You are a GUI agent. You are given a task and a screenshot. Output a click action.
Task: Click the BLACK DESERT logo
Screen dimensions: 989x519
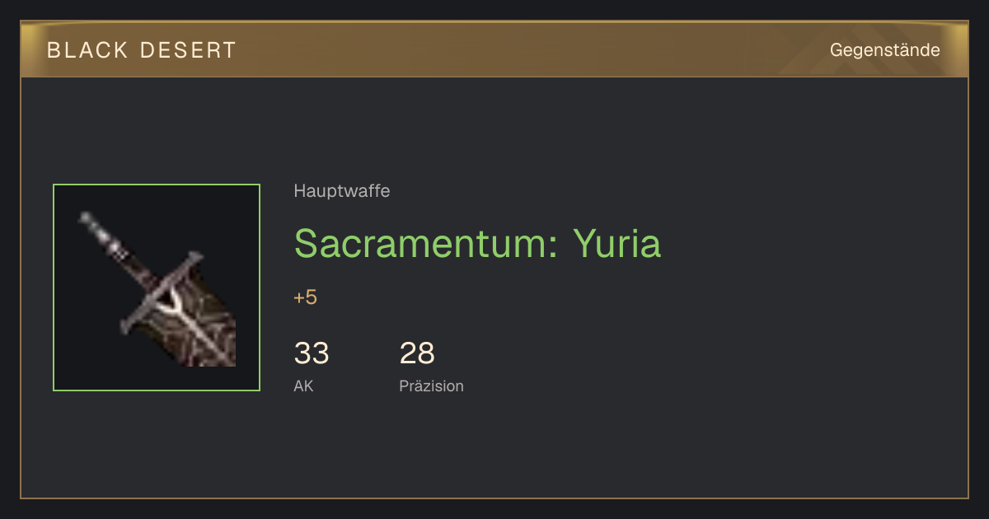click(142, 50)
